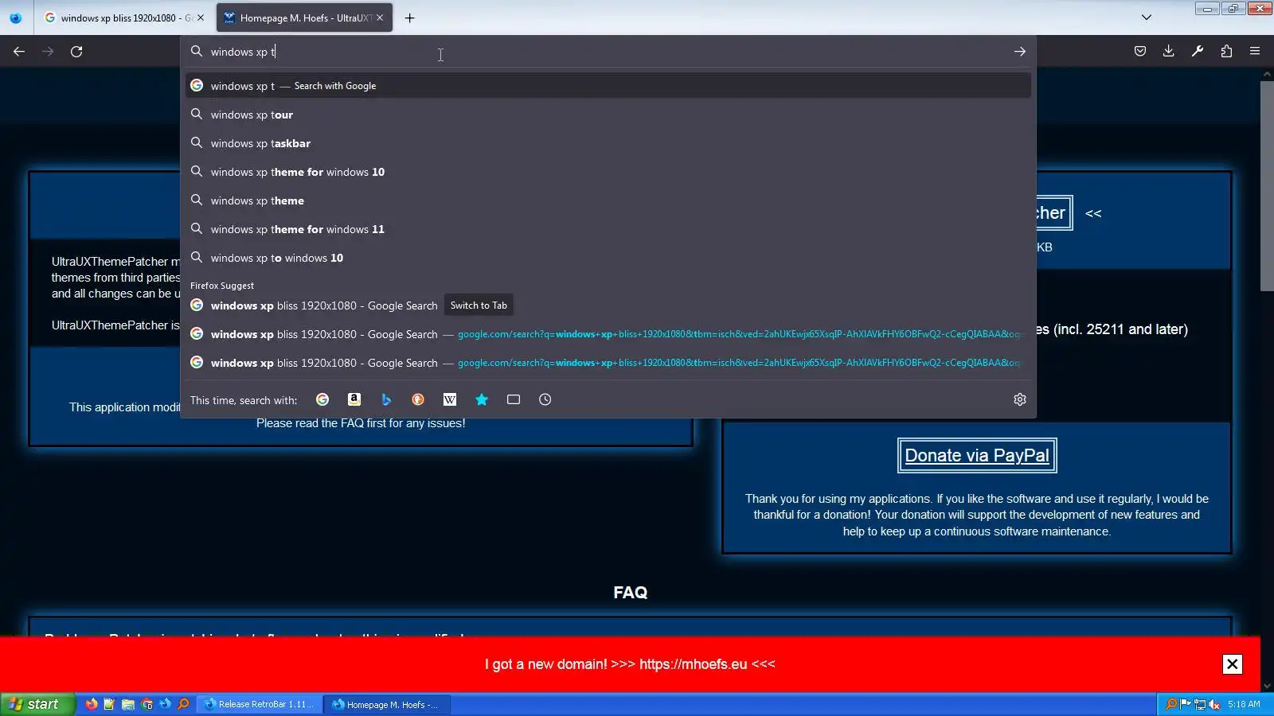Choose 'windows xp t — Search with Google'
Viewport: 1274px width, 716px height.
click(608, 86)
